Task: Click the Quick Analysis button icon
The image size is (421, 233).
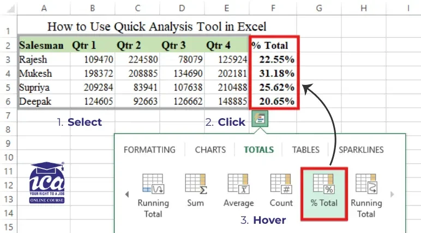Action: [260, 119]
